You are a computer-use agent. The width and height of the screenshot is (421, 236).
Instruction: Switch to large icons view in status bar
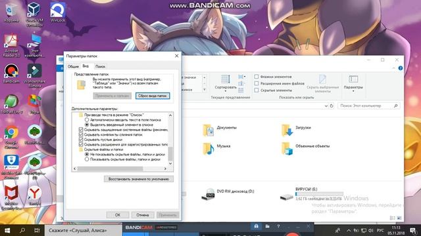pyautogui.click(x=399, y=218)
